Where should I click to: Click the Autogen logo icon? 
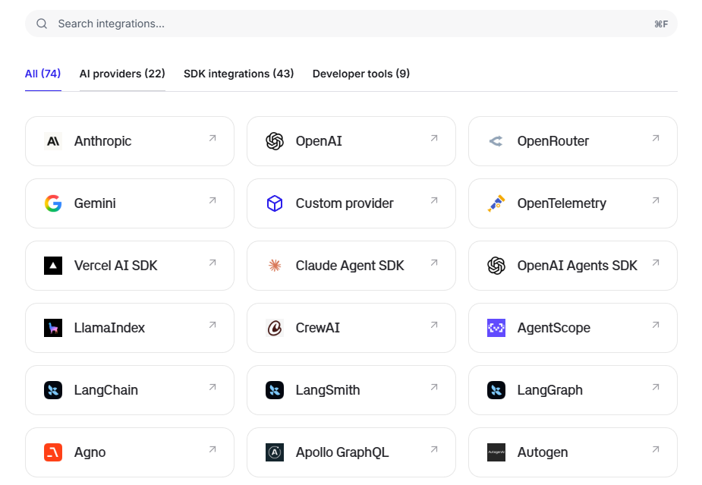[x=496, y=452]
